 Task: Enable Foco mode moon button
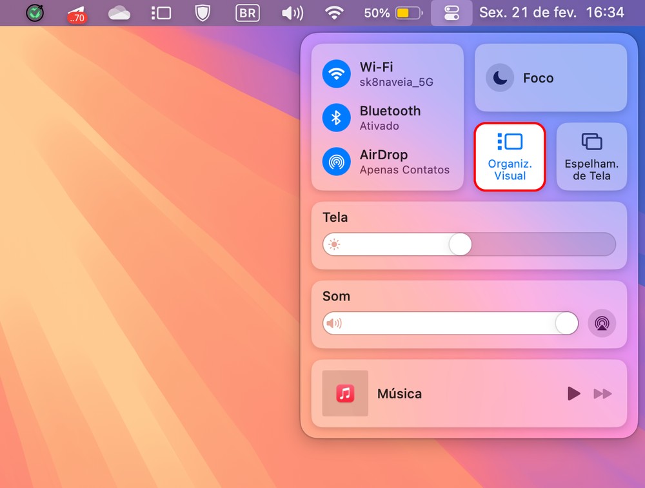coord(500,78)
